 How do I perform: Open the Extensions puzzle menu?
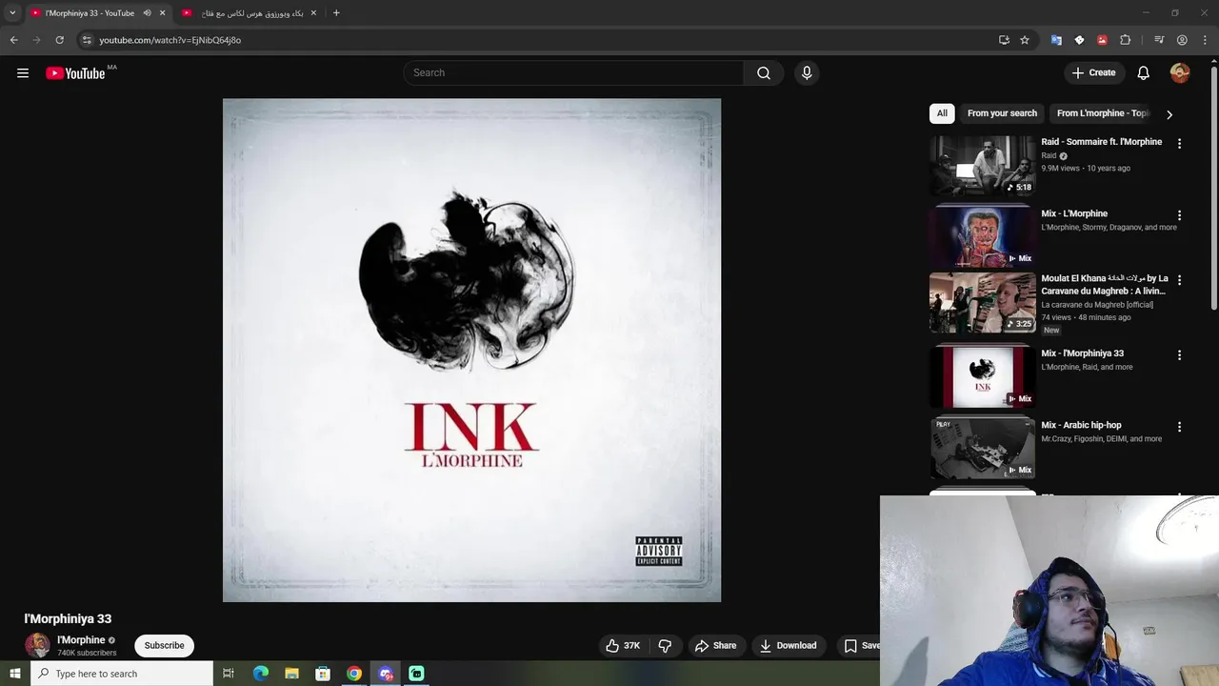point(1125,40)
